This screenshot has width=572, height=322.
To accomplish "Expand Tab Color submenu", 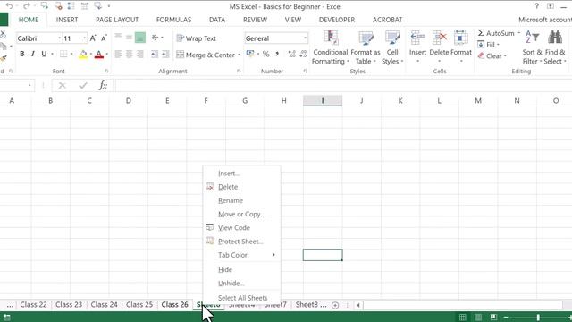I will tap(241, 255).
